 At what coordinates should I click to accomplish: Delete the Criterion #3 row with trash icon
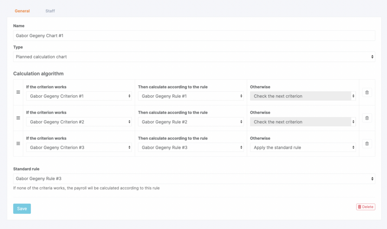[x=367, y=144]
